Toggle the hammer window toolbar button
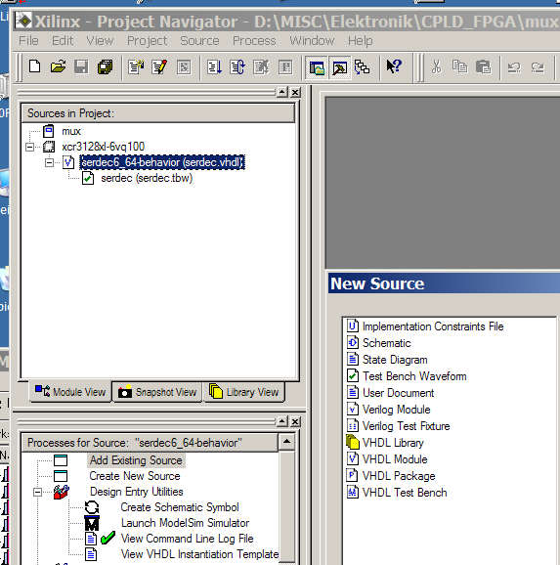560x565 pixels. point(339,67)
